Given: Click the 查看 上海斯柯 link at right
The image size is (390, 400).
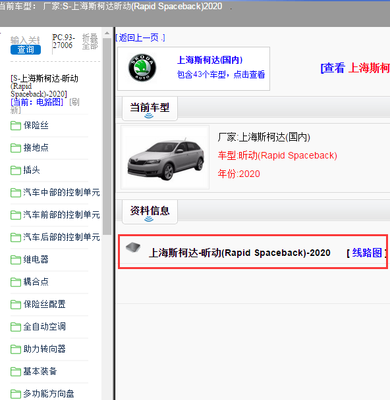Looking at the screenshot, I should pyautogui.click(x=355, y=68).
